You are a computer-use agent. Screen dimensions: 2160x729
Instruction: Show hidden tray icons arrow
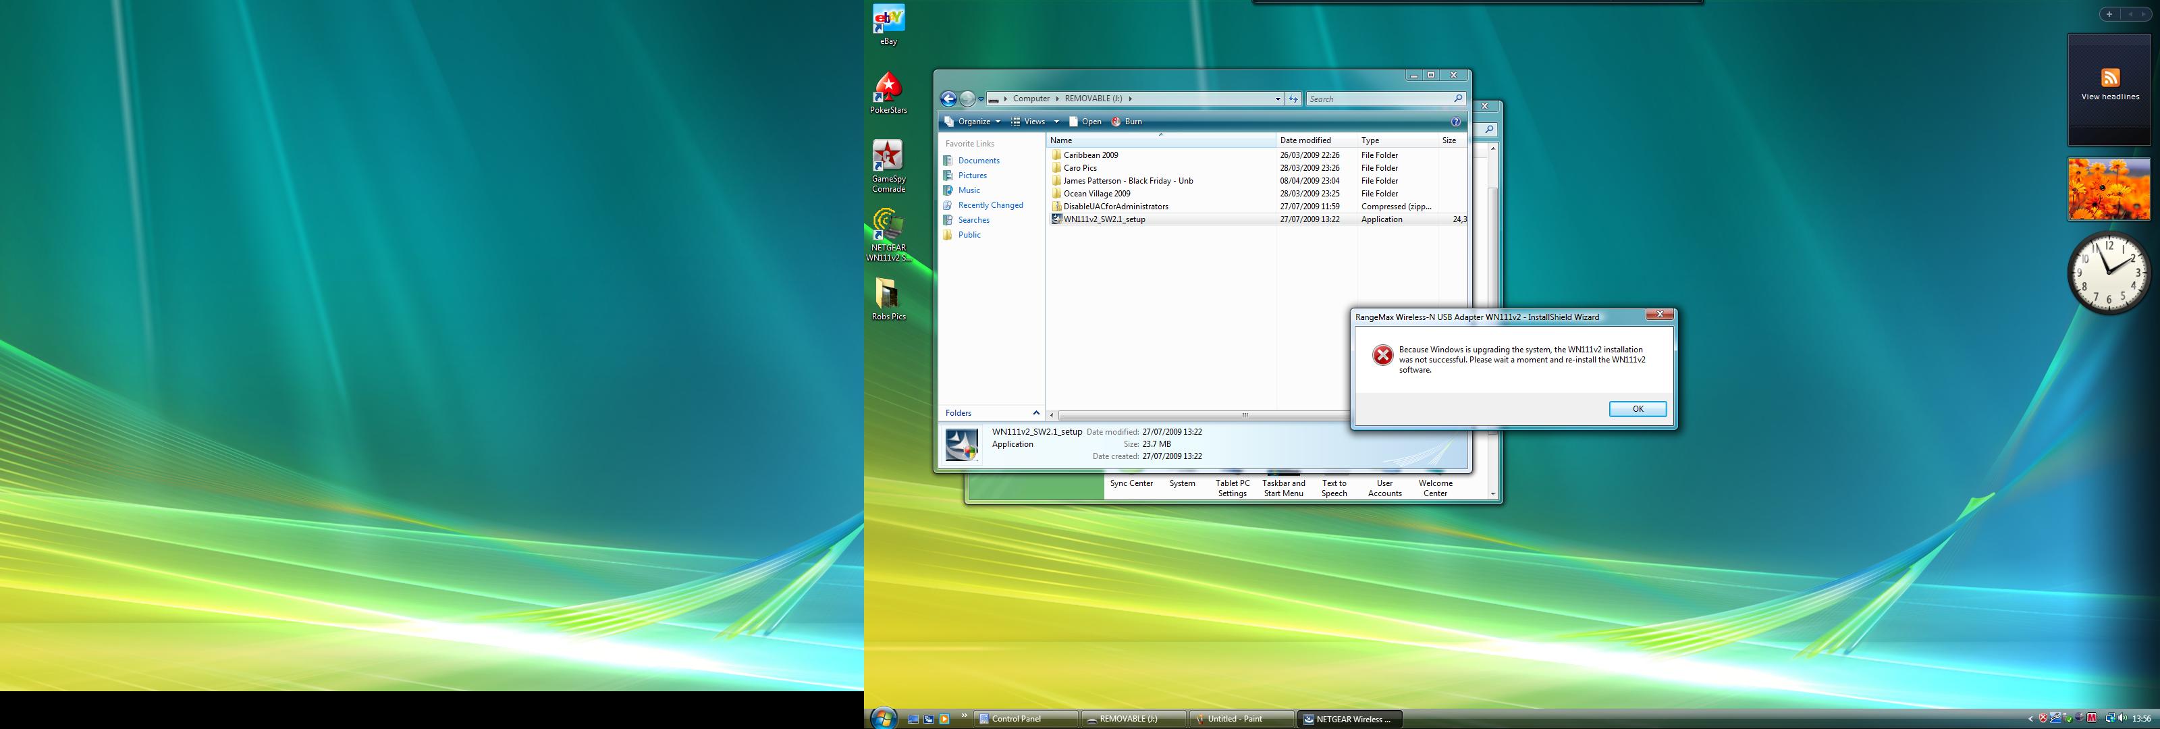point(2031,719)
